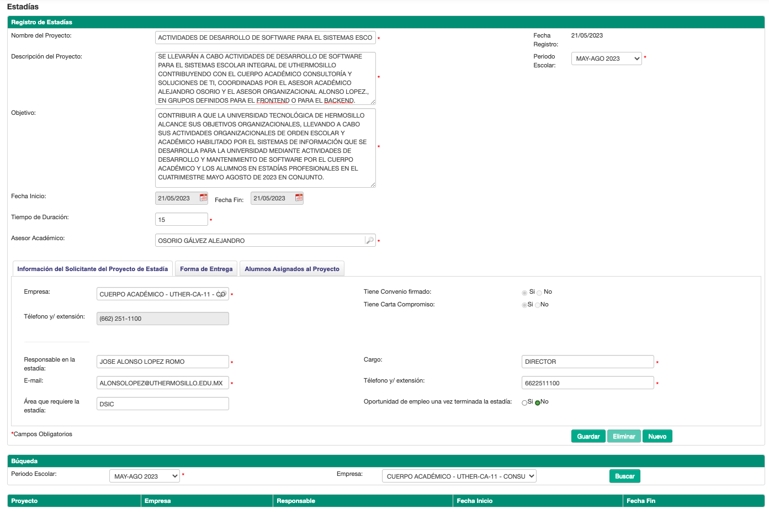769x530 pixels.
Task: Click the Empresa lookup search icon
Action: (x=222, y=294)
